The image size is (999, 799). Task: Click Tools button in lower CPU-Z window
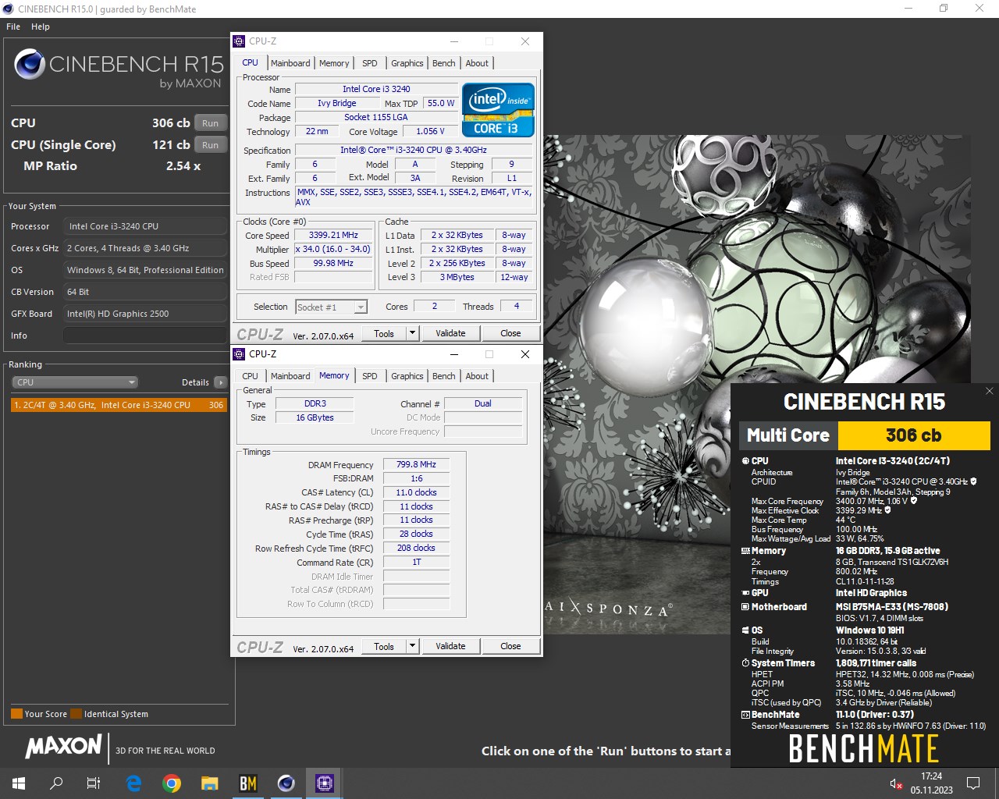coord(384,646)
